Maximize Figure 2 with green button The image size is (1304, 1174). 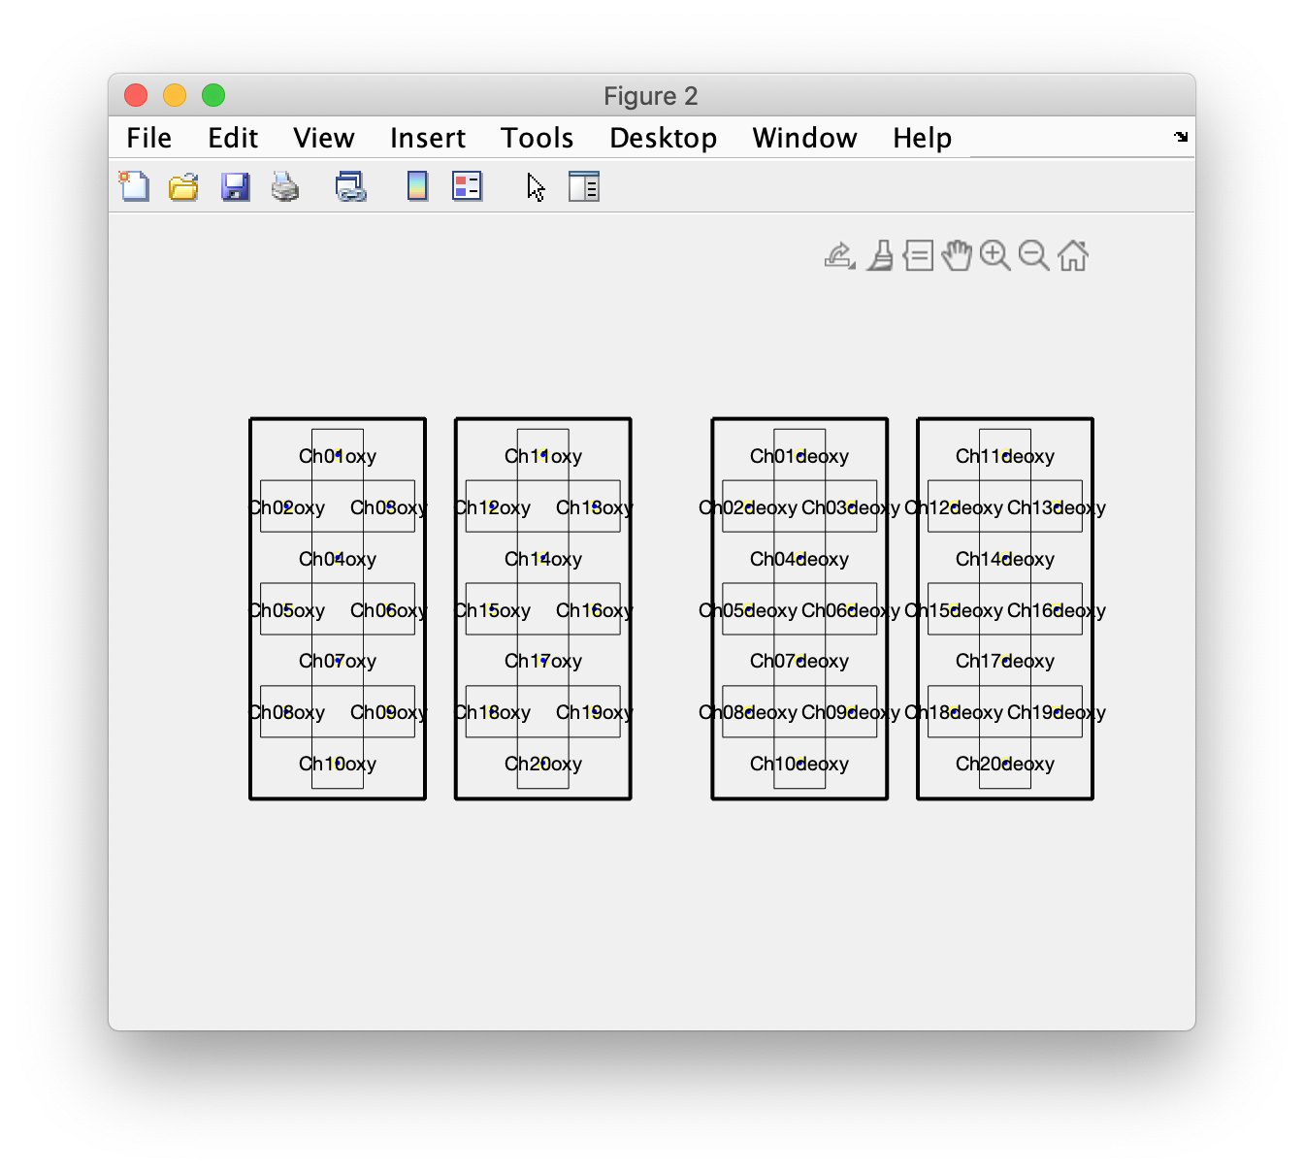tap(213, 95)
